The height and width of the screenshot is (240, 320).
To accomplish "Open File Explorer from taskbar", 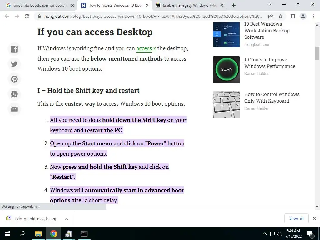I will [38, 234].
